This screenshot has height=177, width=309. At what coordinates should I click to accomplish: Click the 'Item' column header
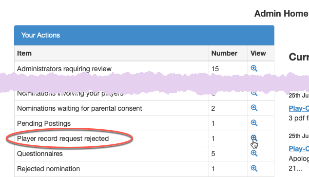click(24, 53)
